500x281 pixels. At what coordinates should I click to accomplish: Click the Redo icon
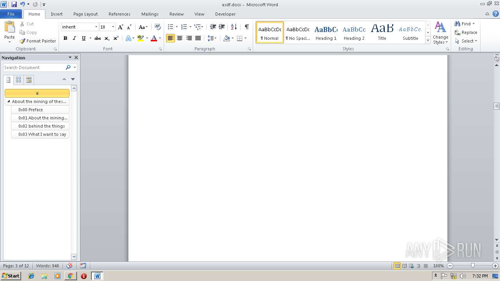pos(35,4)
